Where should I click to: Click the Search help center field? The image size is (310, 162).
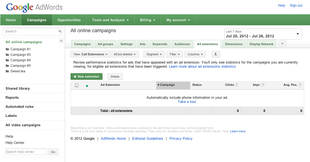pos(25,152)
